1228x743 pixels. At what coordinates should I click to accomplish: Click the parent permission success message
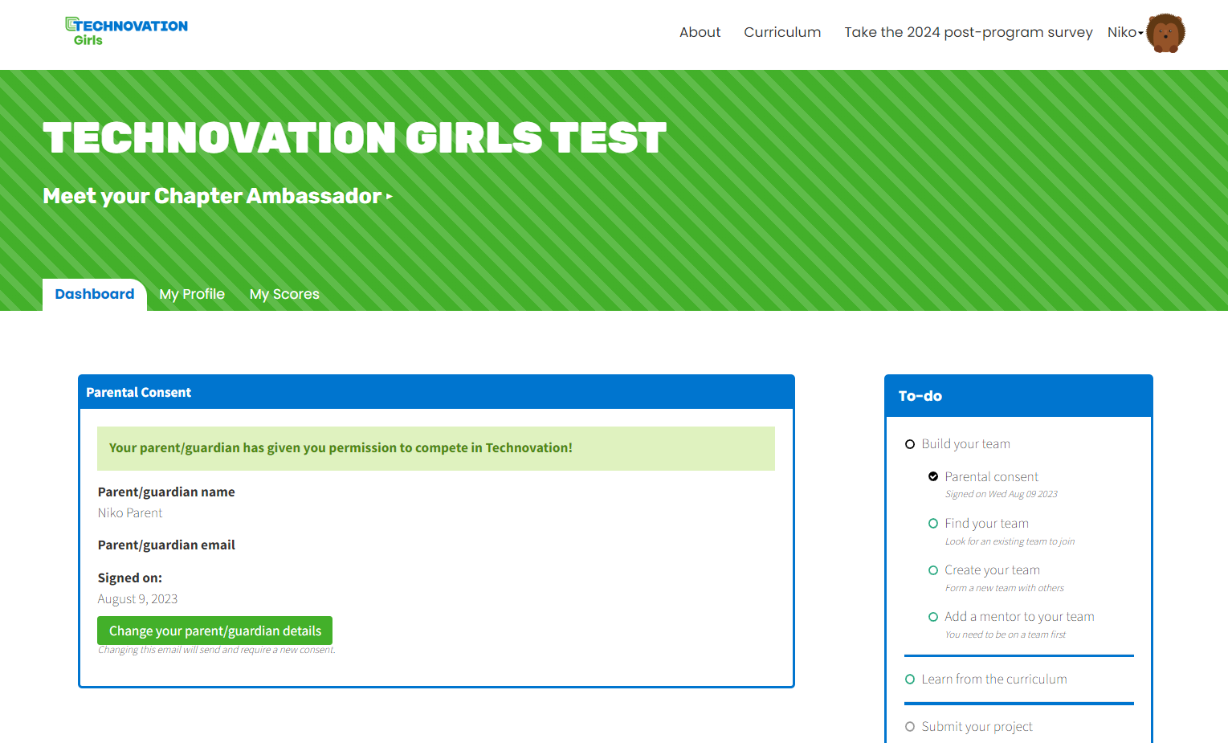coord(436,448)
